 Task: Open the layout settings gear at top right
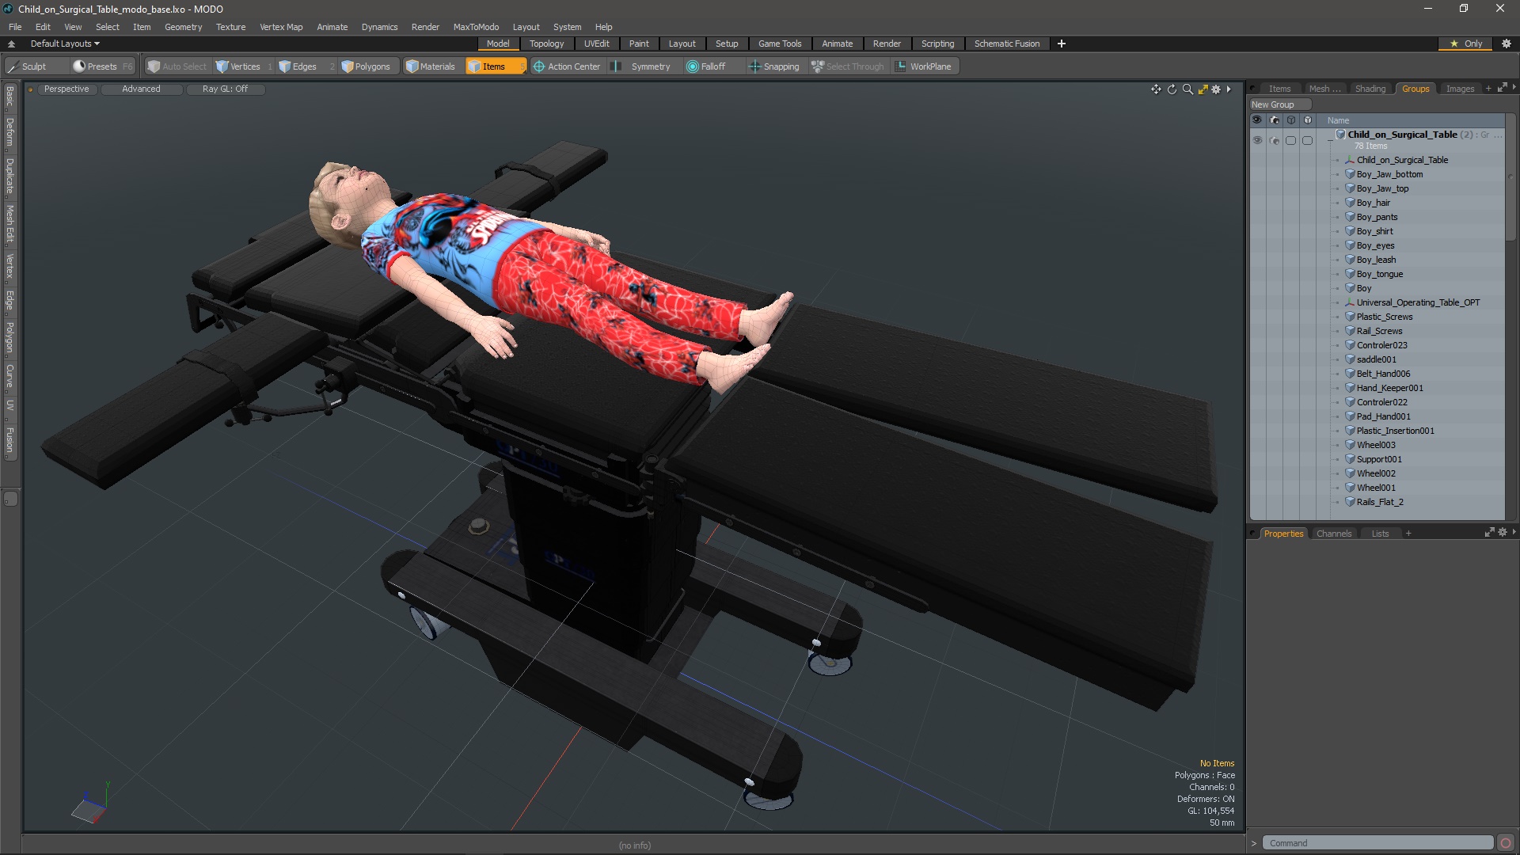pyautogui.click(x=1507, y=44)
